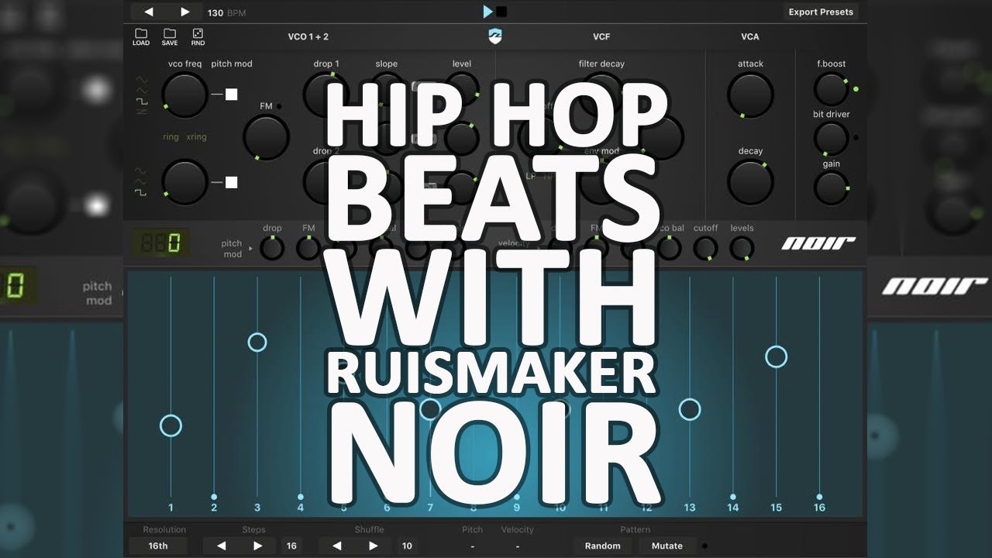
Task: Click the vco freq knob
Action: point(184,95)
